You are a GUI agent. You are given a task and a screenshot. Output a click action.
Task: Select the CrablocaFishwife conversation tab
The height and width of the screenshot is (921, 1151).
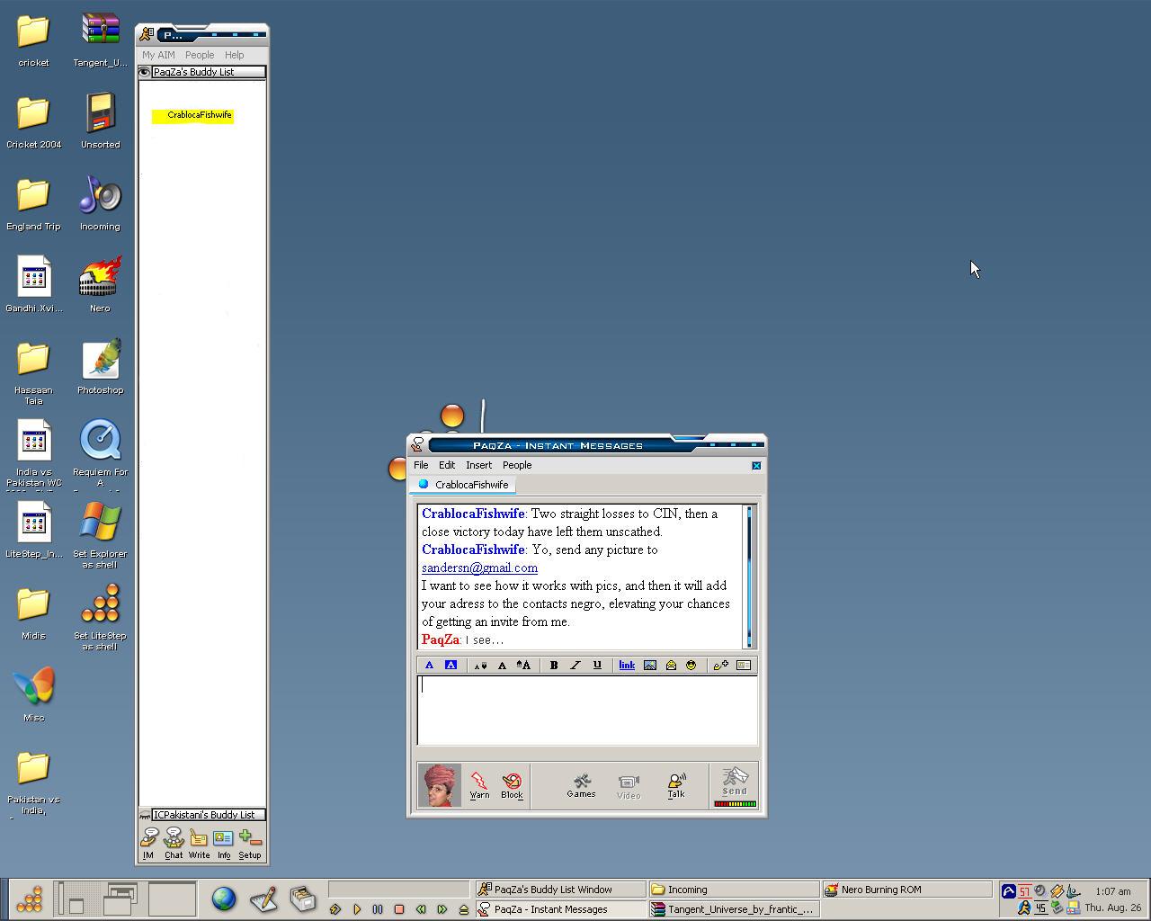click(x=464, y=485)
